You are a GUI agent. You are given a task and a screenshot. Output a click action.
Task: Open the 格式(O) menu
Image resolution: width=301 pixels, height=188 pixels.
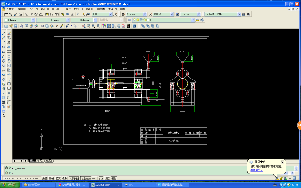point(56,8)
